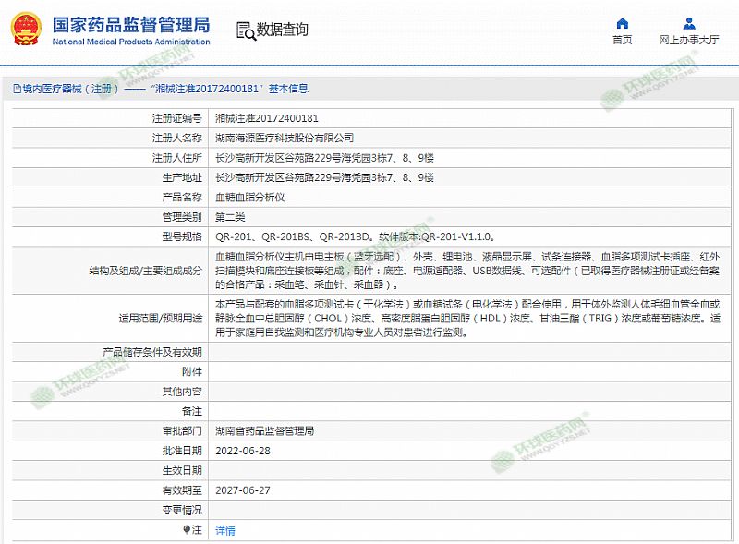Open the 详情 details link

[224, 530]
